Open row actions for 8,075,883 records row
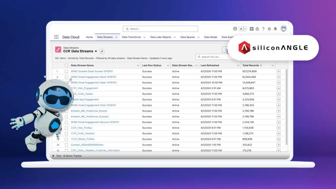The image size is (336, 189). (279, 88)
